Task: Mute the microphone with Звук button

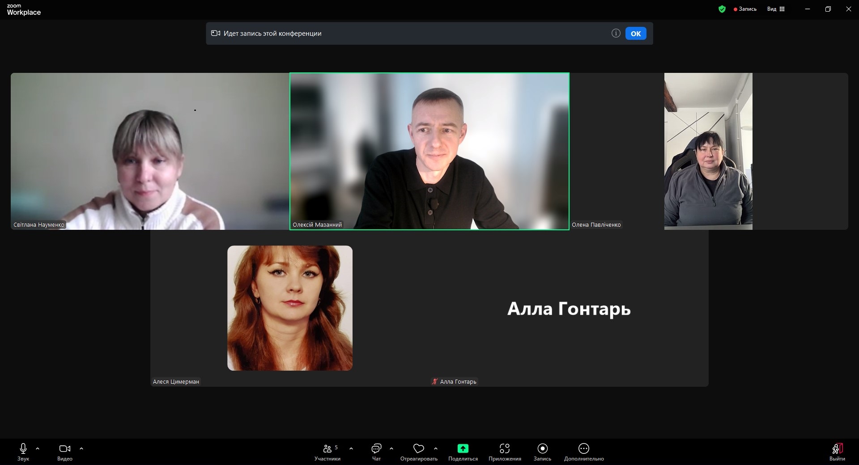Action: tap(23, 452)
